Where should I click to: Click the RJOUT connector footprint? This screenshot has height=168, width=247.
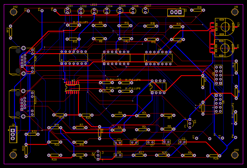tap(22, 104)
